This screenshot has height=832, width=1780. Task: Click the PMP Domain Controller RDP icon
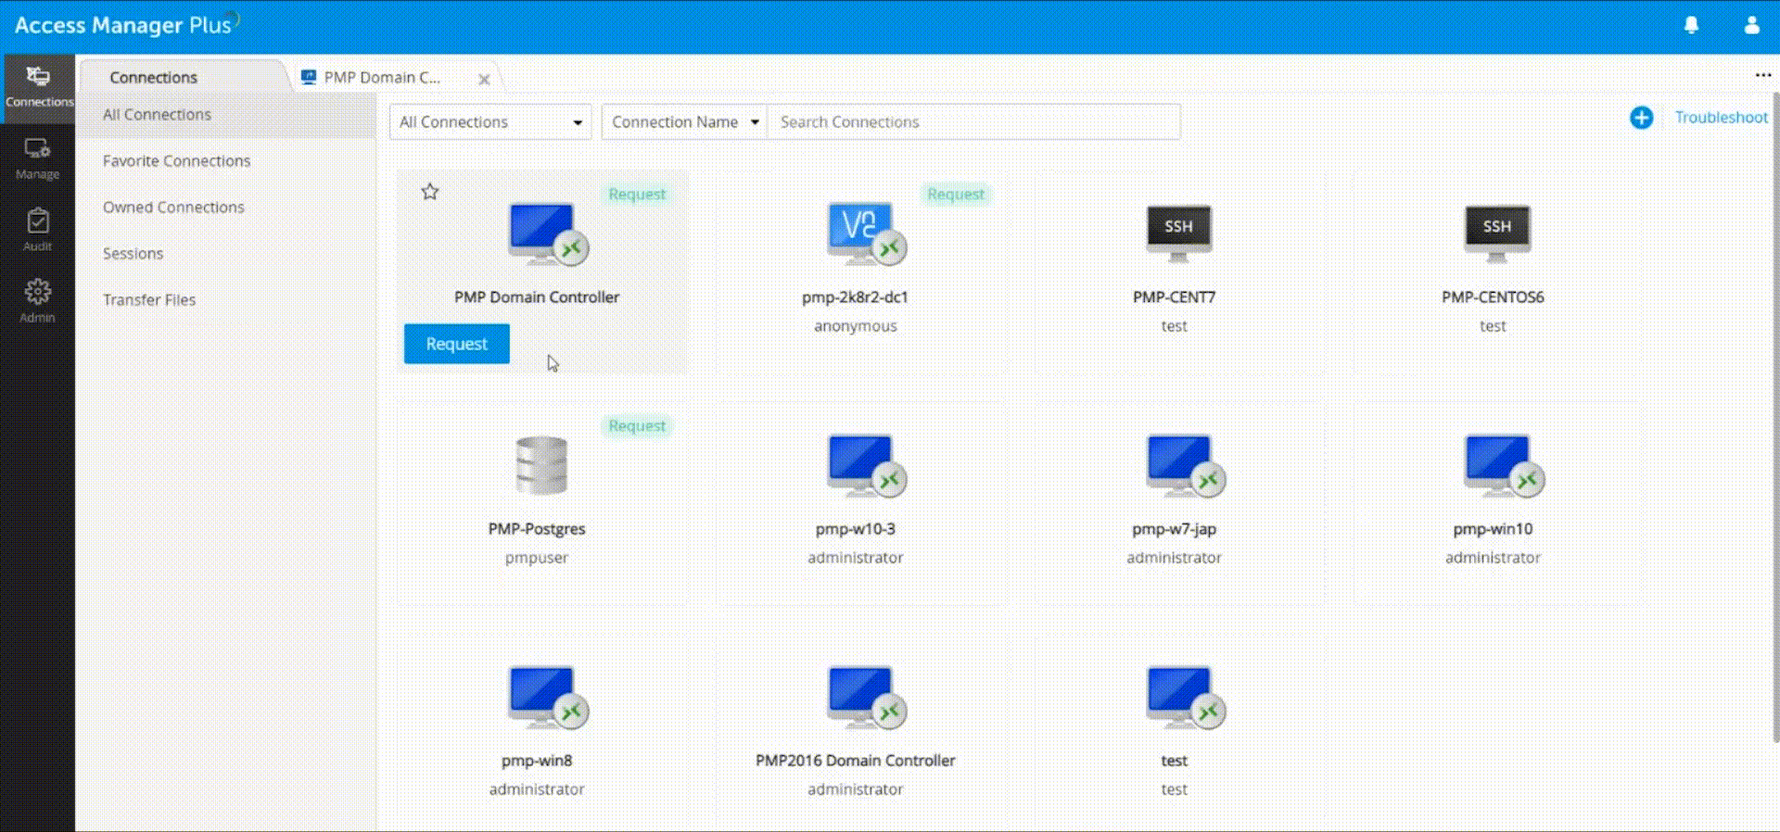pos(548,234)
